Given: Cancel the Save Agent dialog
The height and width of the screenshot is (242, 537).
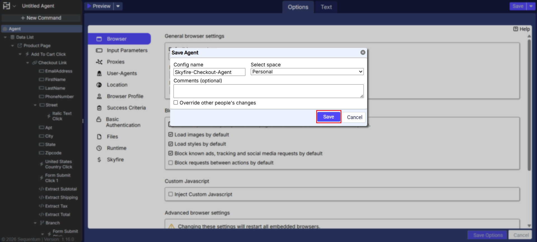Looking at the screenshot, I should tap(354, 117).
